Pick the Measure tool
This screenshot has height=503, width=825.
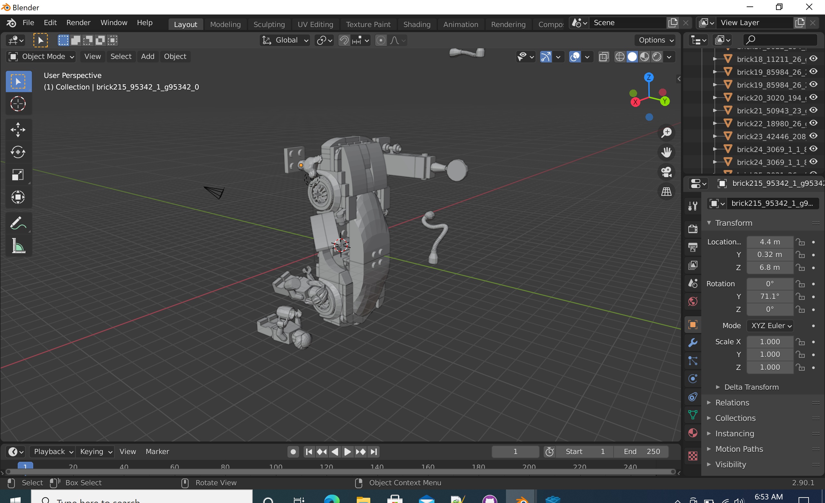[x=18, y=246]
